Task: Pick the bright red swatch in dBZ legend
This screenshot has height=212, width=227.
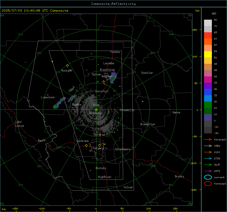Action: 208,36
